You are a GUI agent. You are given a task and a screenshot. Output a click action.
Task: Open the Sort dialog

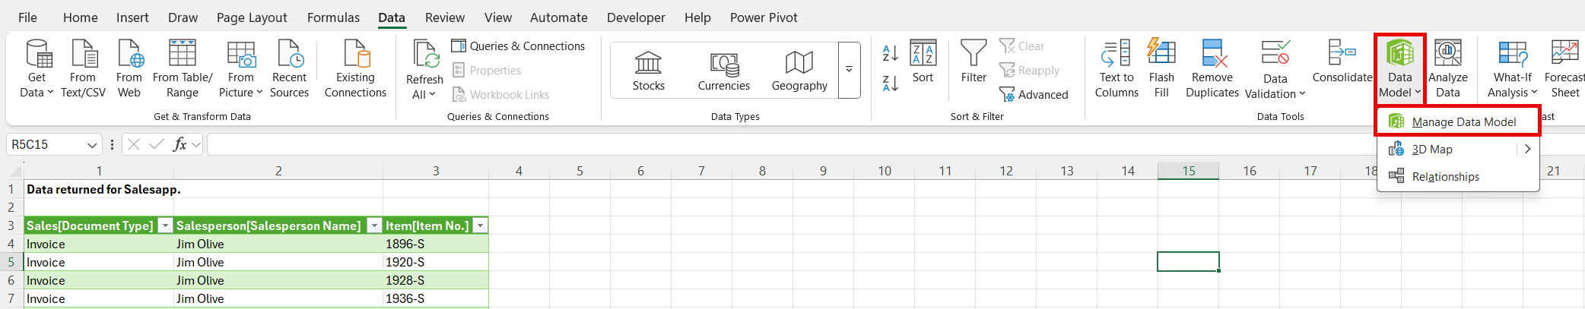(923, 61)
